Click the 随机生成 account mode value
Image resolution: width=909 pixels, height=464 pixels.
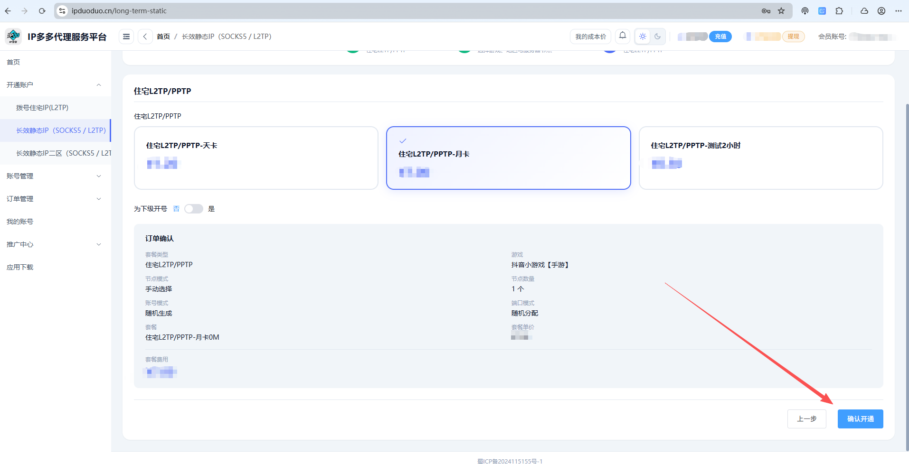159,313
